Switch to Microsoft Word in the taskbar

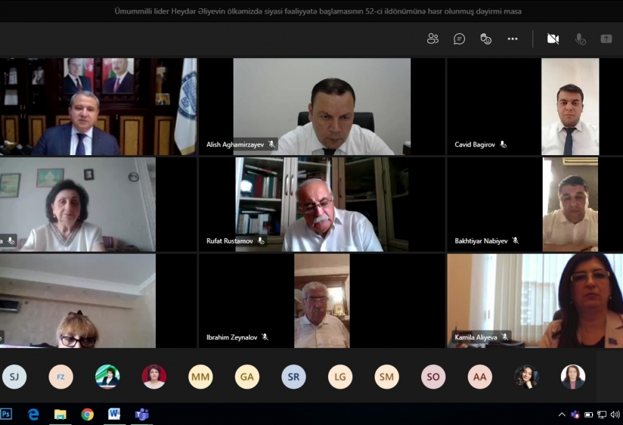tap(114, 414)
